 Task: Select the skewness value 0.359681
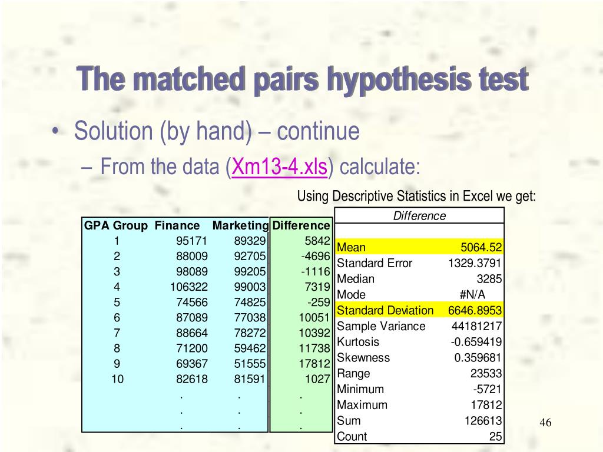tap(478, 357)
